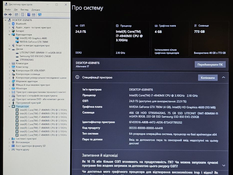This screenshot has height=175, width=233.
Task: Click the Процесор card chip icon
Action: tap(117, 26)
